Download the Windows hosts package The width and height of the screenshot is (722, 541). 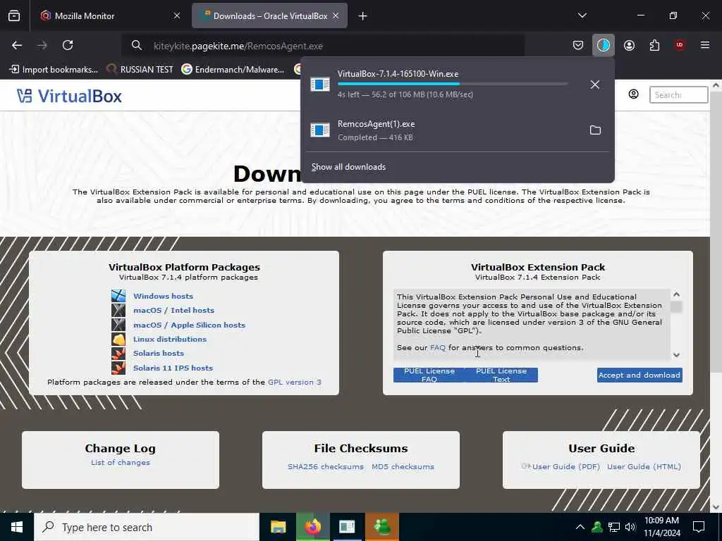coord(163,296)
